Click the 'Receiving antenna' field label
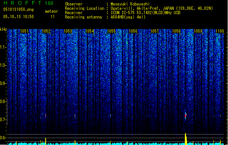The image size is (228, 145). pyautogui.click(x=83, y=17)
